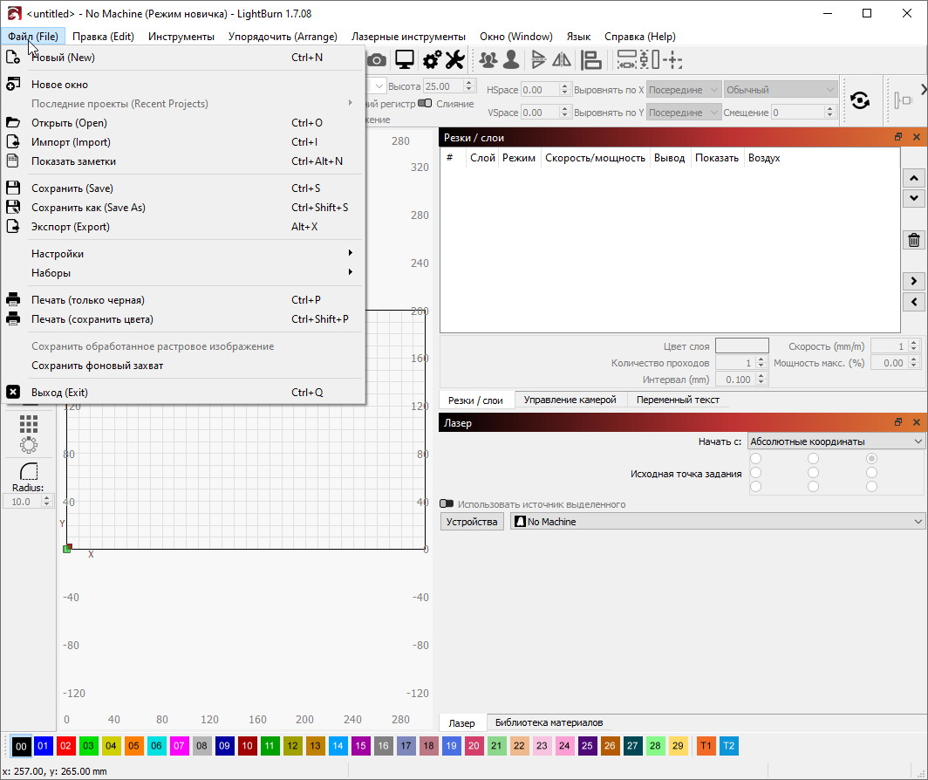
Task: Expand the hidden toolbar items chevron at right edge
Action: 924,90
